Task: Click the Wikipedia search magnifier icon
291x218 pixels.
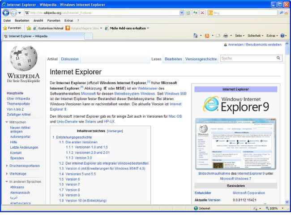Action: [x=278, y=58]
